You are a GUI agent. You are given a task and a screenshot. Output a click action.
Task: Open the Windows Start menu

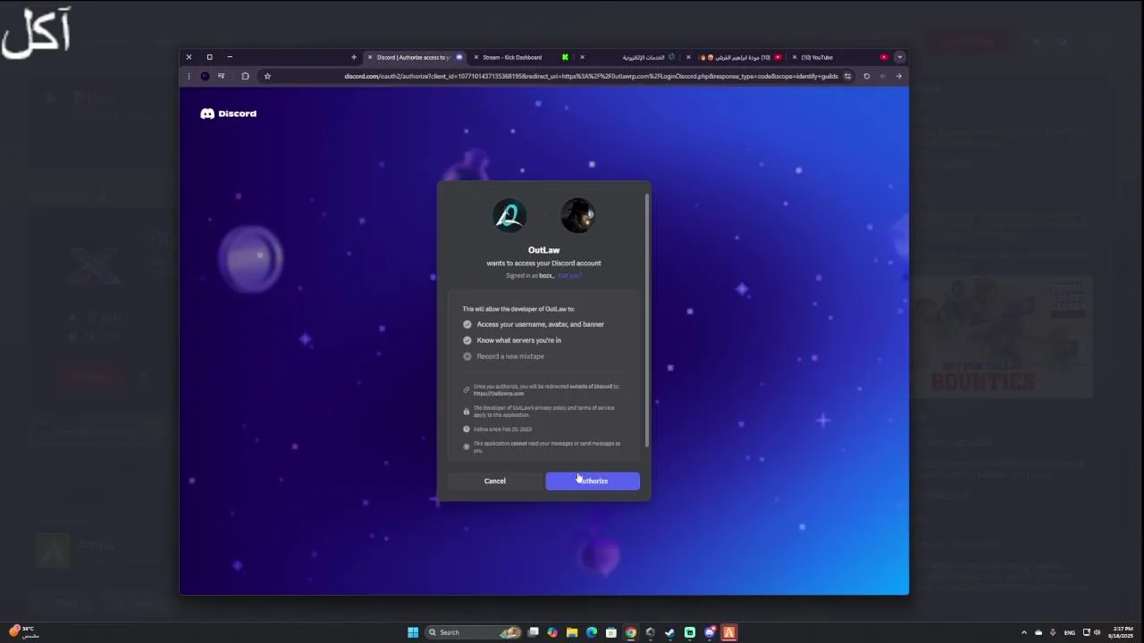413,632
